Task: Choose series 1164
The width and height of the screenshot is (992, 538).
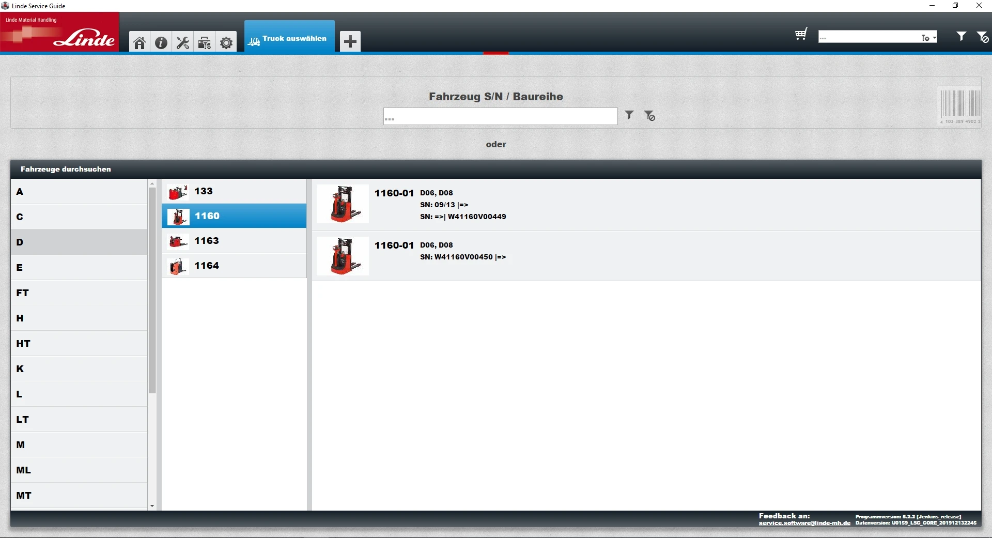Action: pos(234,266)
